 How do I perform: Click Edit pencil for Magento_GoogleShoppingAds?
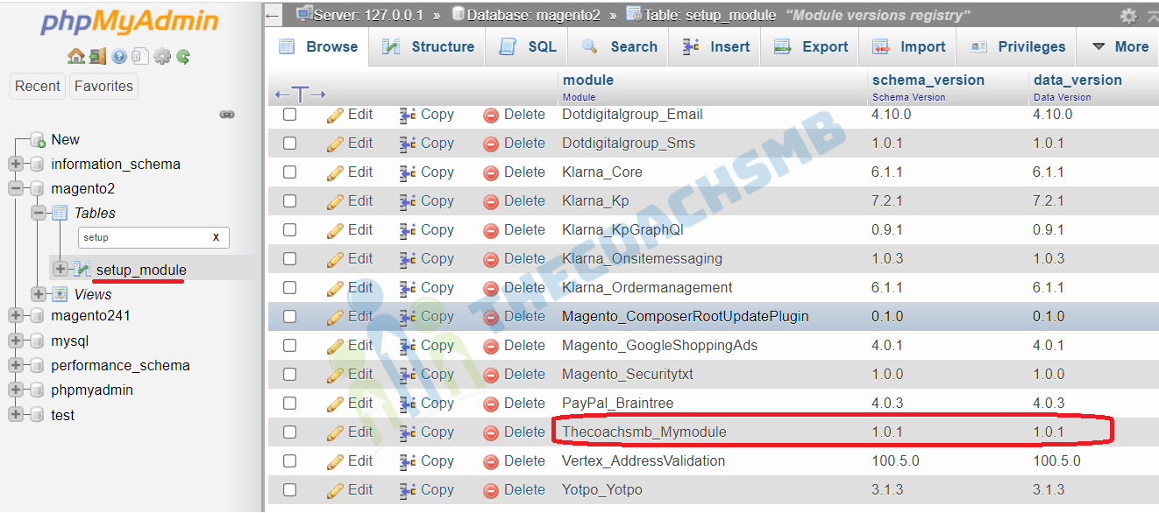335,346
